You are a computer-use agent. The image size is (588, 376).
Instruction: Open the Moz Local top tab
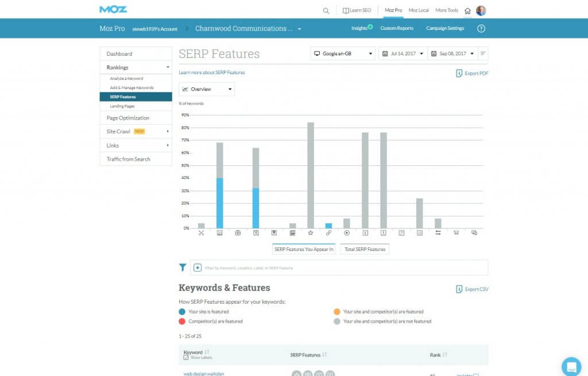(419, 10)
